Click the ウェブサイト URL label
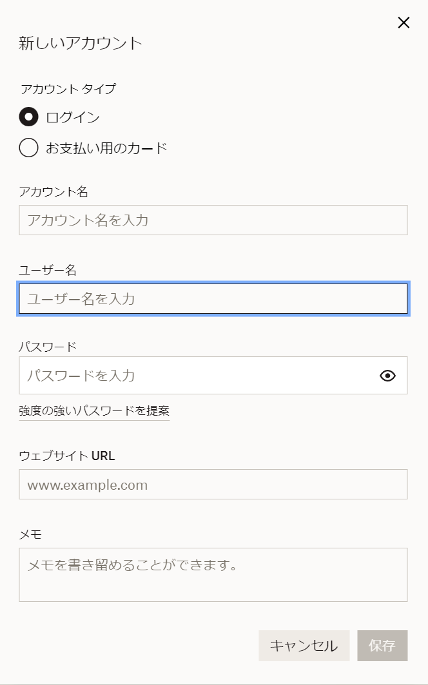Image resolution: width=428 pixels, height=685 pixels. point(67,456)
